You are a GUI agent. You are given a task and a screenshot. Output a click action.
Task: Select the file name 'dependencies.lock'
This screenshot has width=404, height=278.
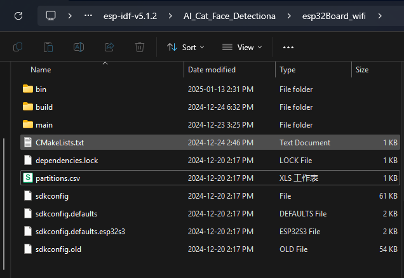(67, 161)
